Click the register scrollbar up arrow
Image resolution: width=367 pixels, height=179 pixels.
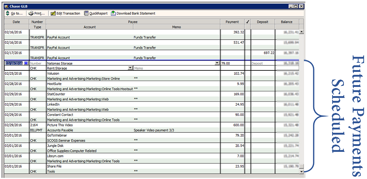click(301, 32)
